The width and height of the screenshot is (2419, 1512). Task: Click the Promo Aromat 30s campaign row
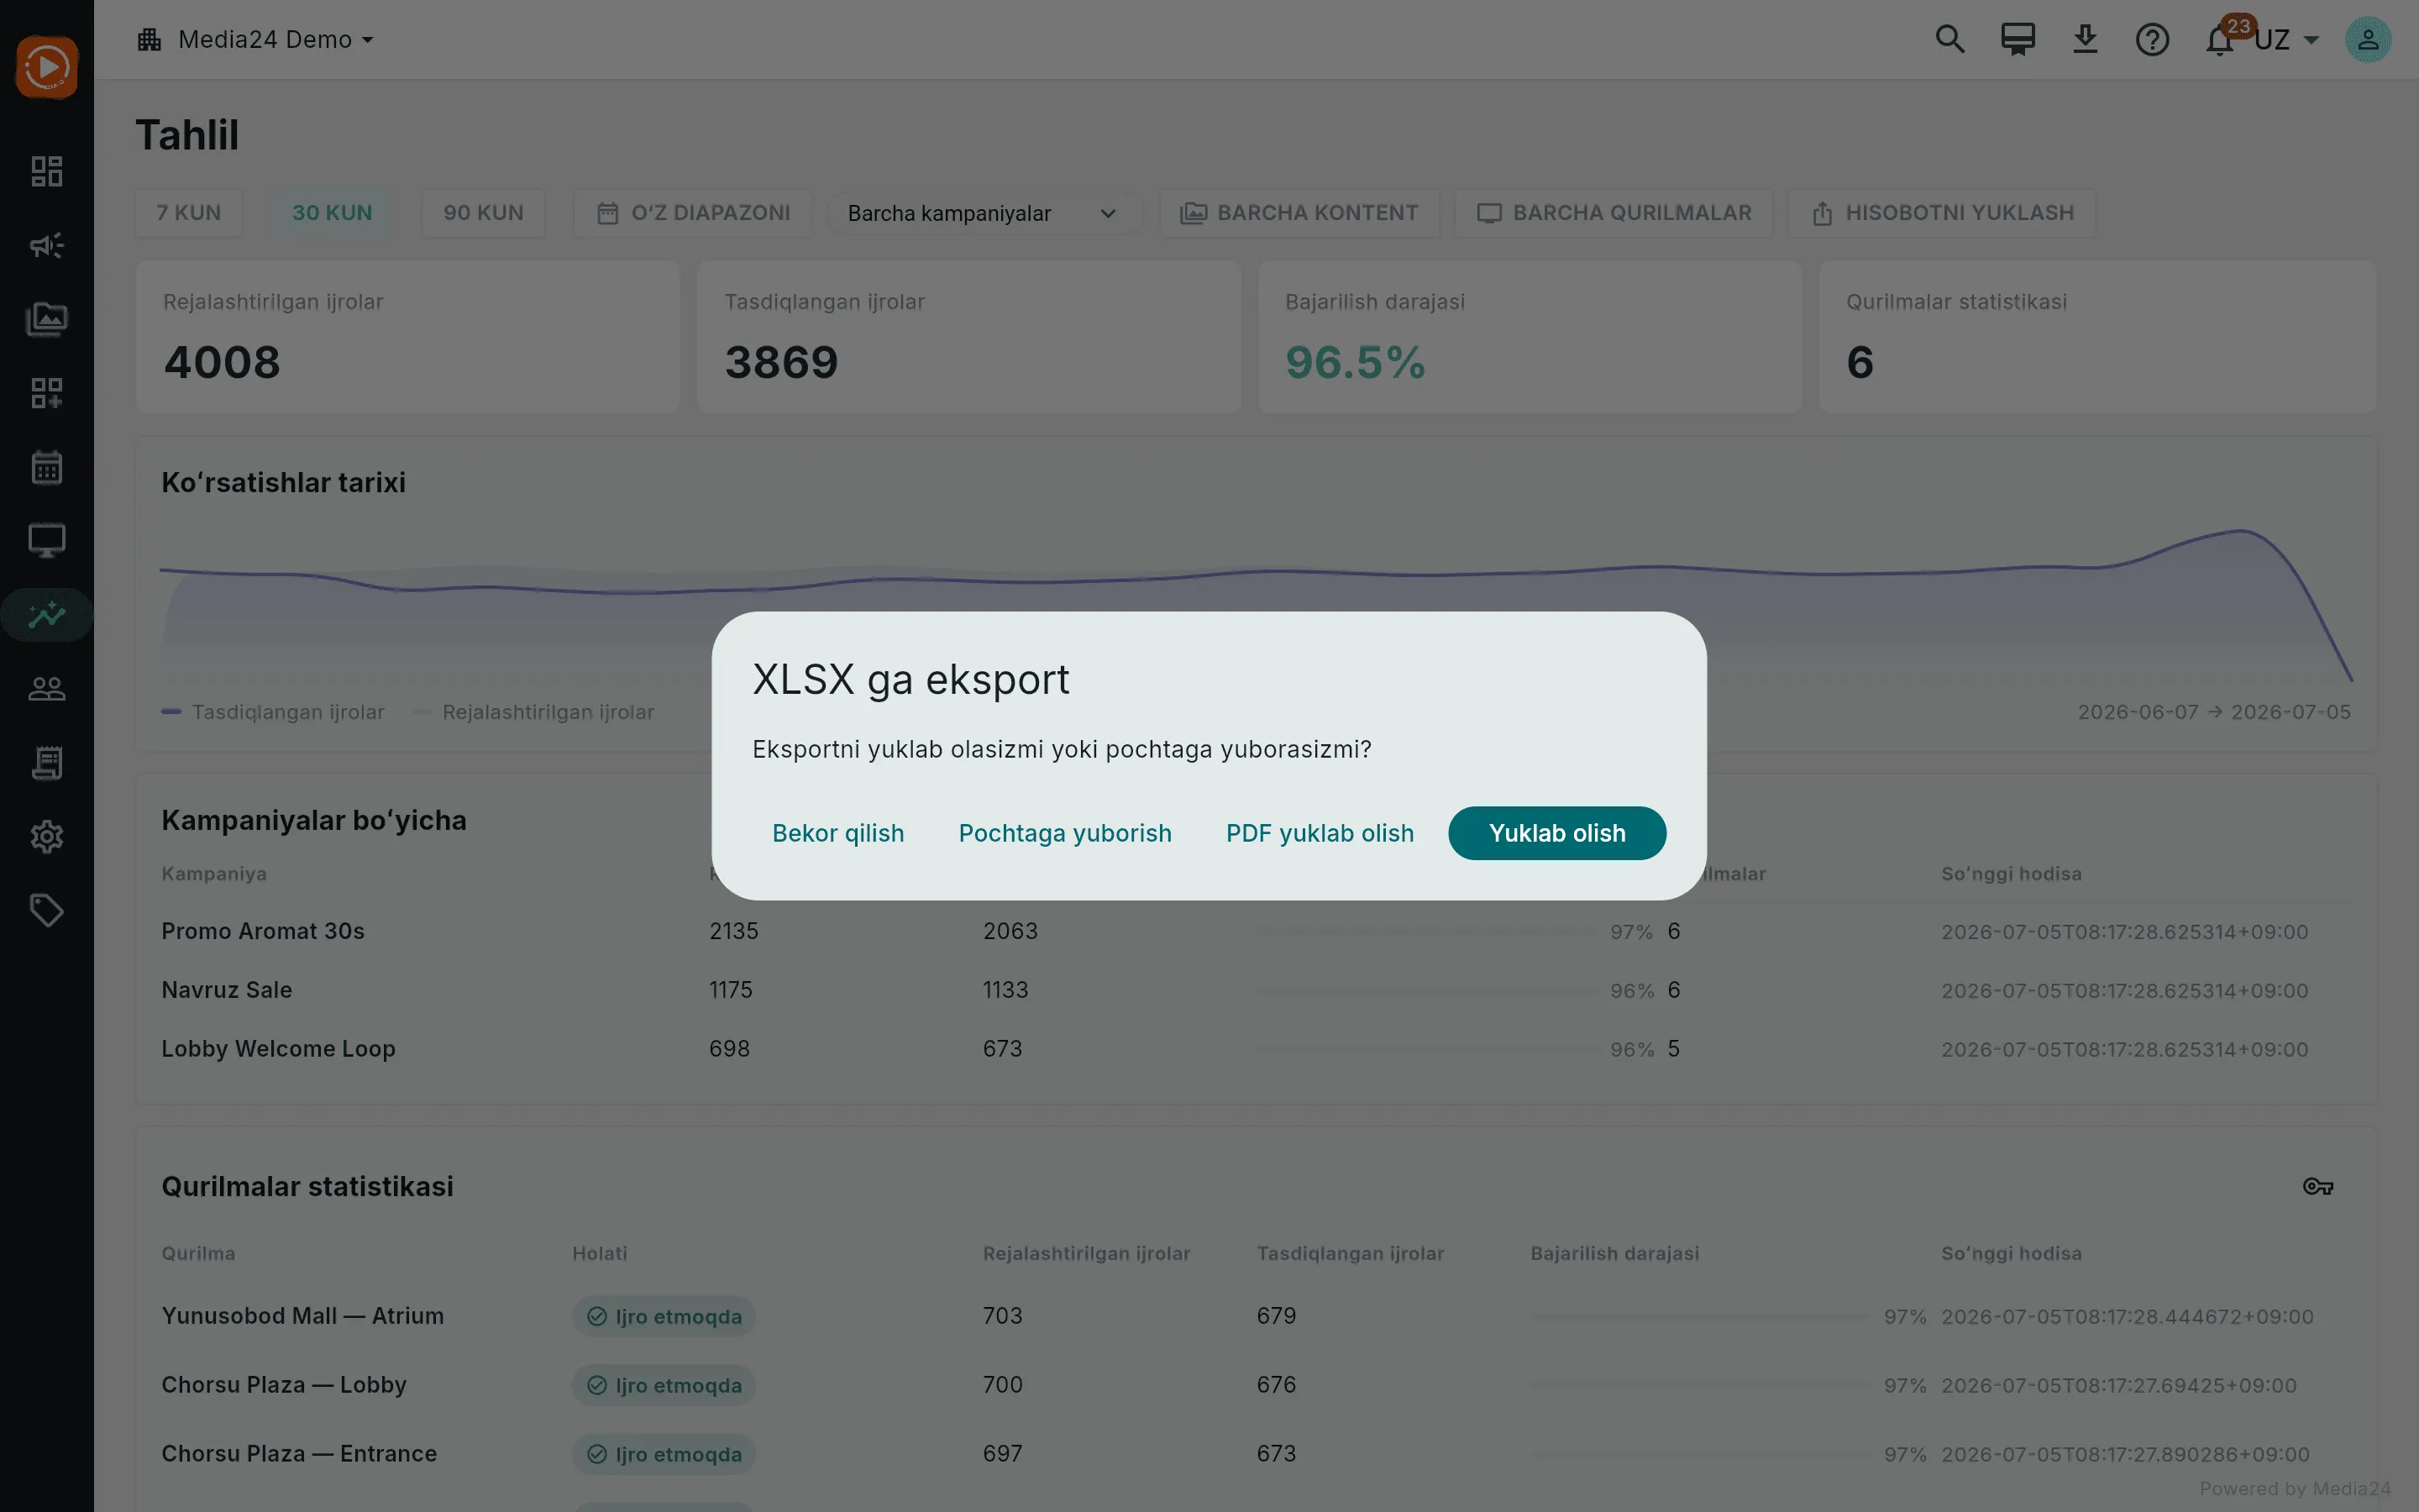click(1256, 931)
